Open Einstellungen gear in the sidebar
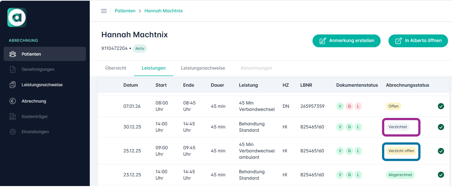The width and height of the screenshot is (452, 188). click(13, 132)
